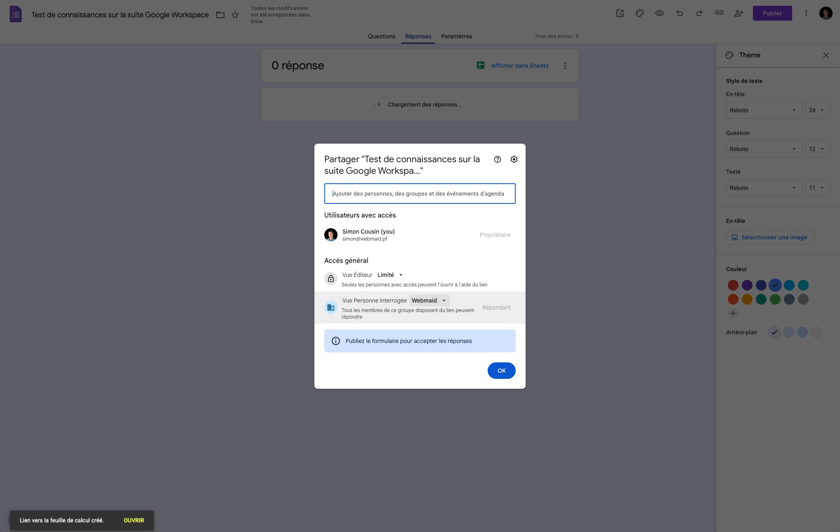Click Total des points : 0 text
Image resolution: width=840 pixels, height=532 pixels.
click(557, 36)
